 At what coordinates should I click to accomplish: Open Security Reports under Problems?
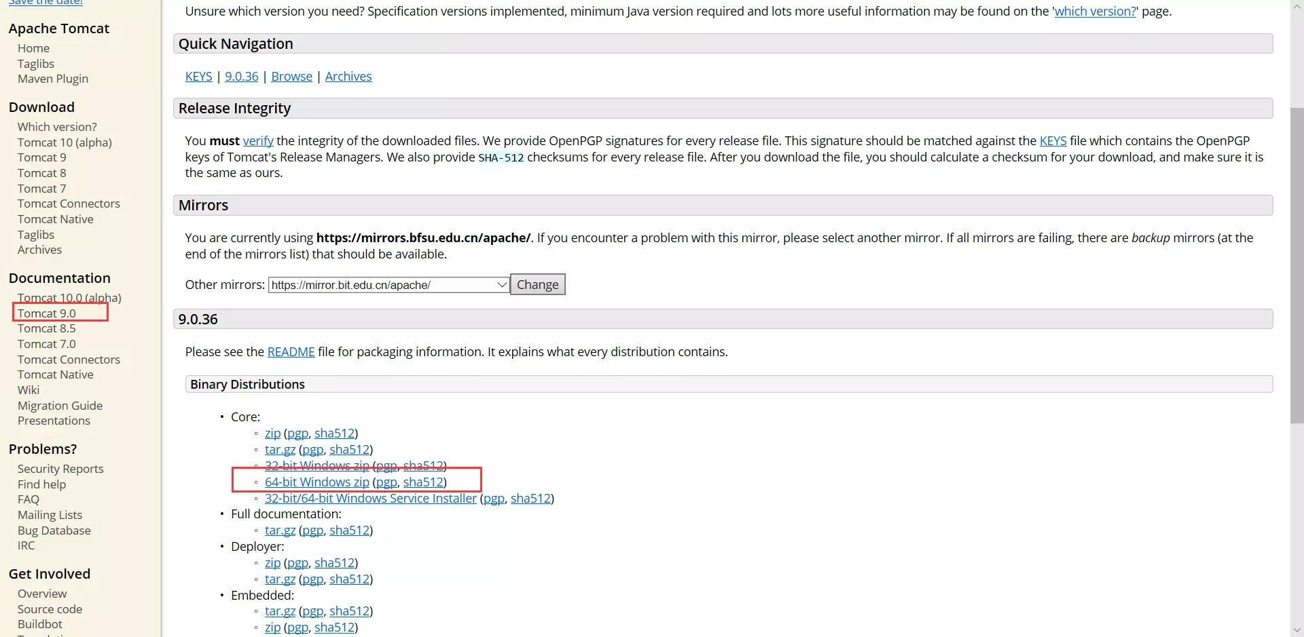(60, 469)
